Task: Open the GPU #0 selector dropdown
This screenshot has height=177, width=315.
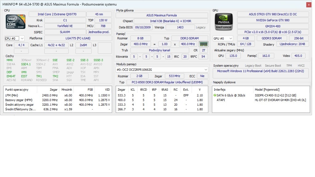Action: pos(223,38)
